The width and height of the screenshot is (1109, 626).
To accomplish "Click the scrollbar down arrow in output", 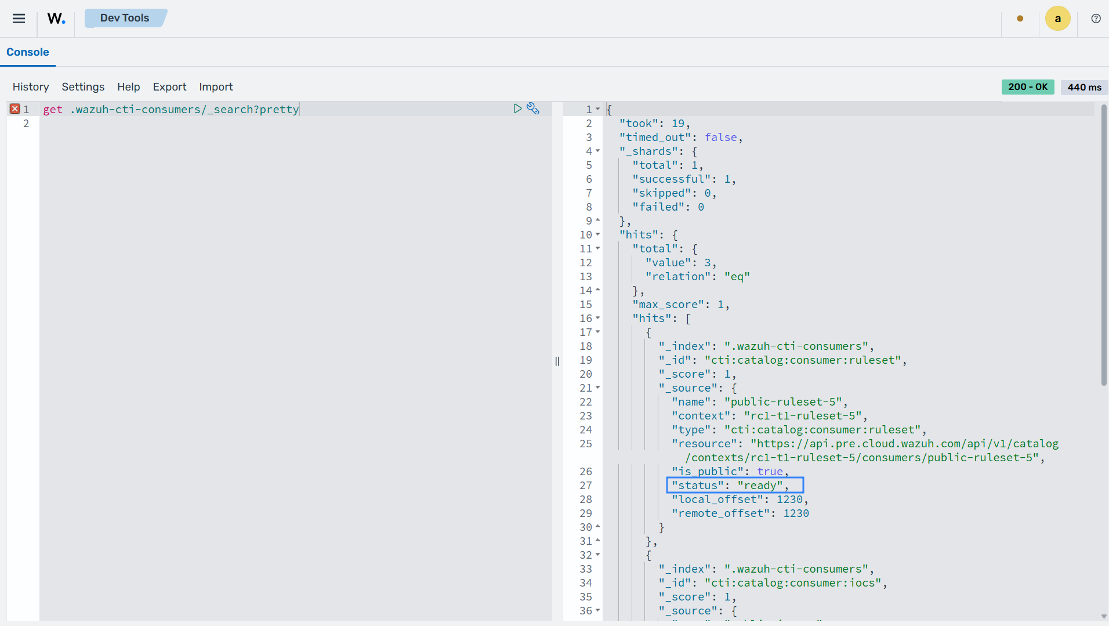I will [1104, 616].
